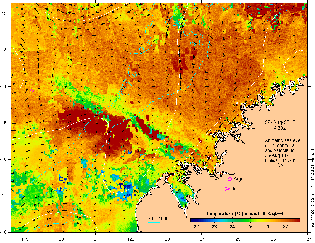Click the longitude axis label 124
This screenshot has height=243, width=315.
tap(202, 239)
